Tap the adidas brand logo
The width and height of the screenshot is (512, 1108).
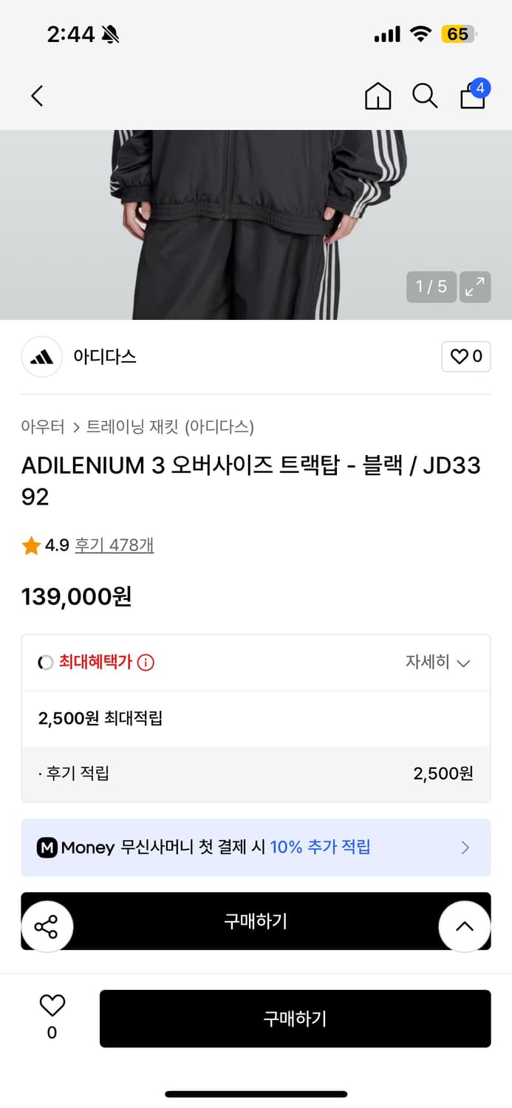(41, 357)
